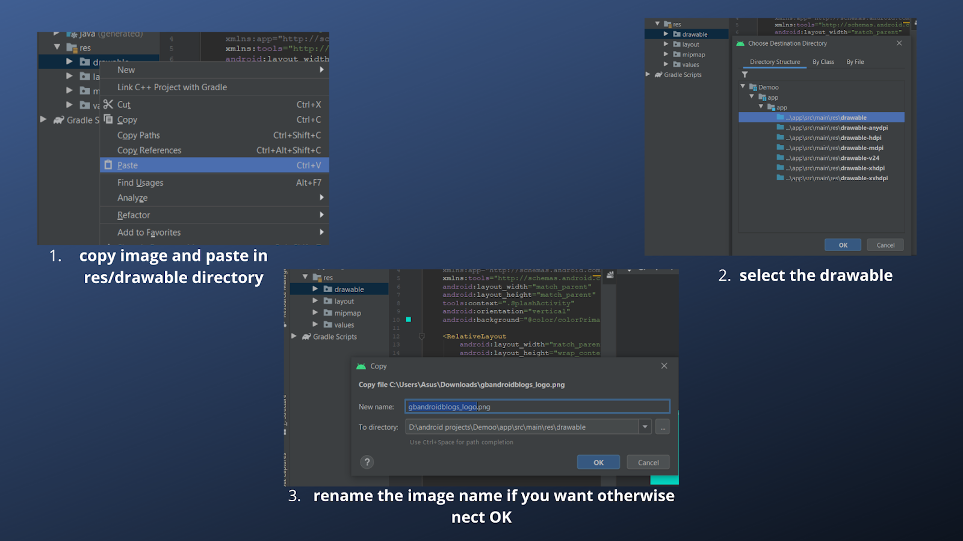Select the drawable-xxhdpi directory entry
The width and height of the screenshot is (963, 541).
pyautogui.click(x=822, y=178)
